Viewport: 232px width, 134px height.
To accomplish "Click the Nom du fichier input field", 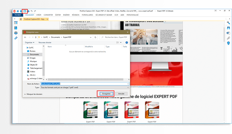I will click(85, 84).
